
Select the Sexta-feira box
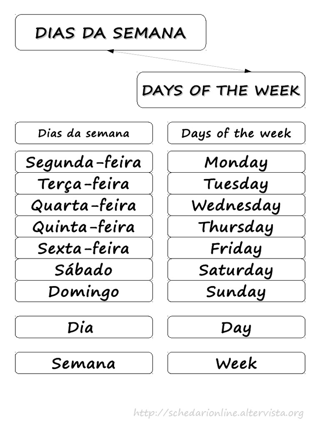[x=84, y=249]
